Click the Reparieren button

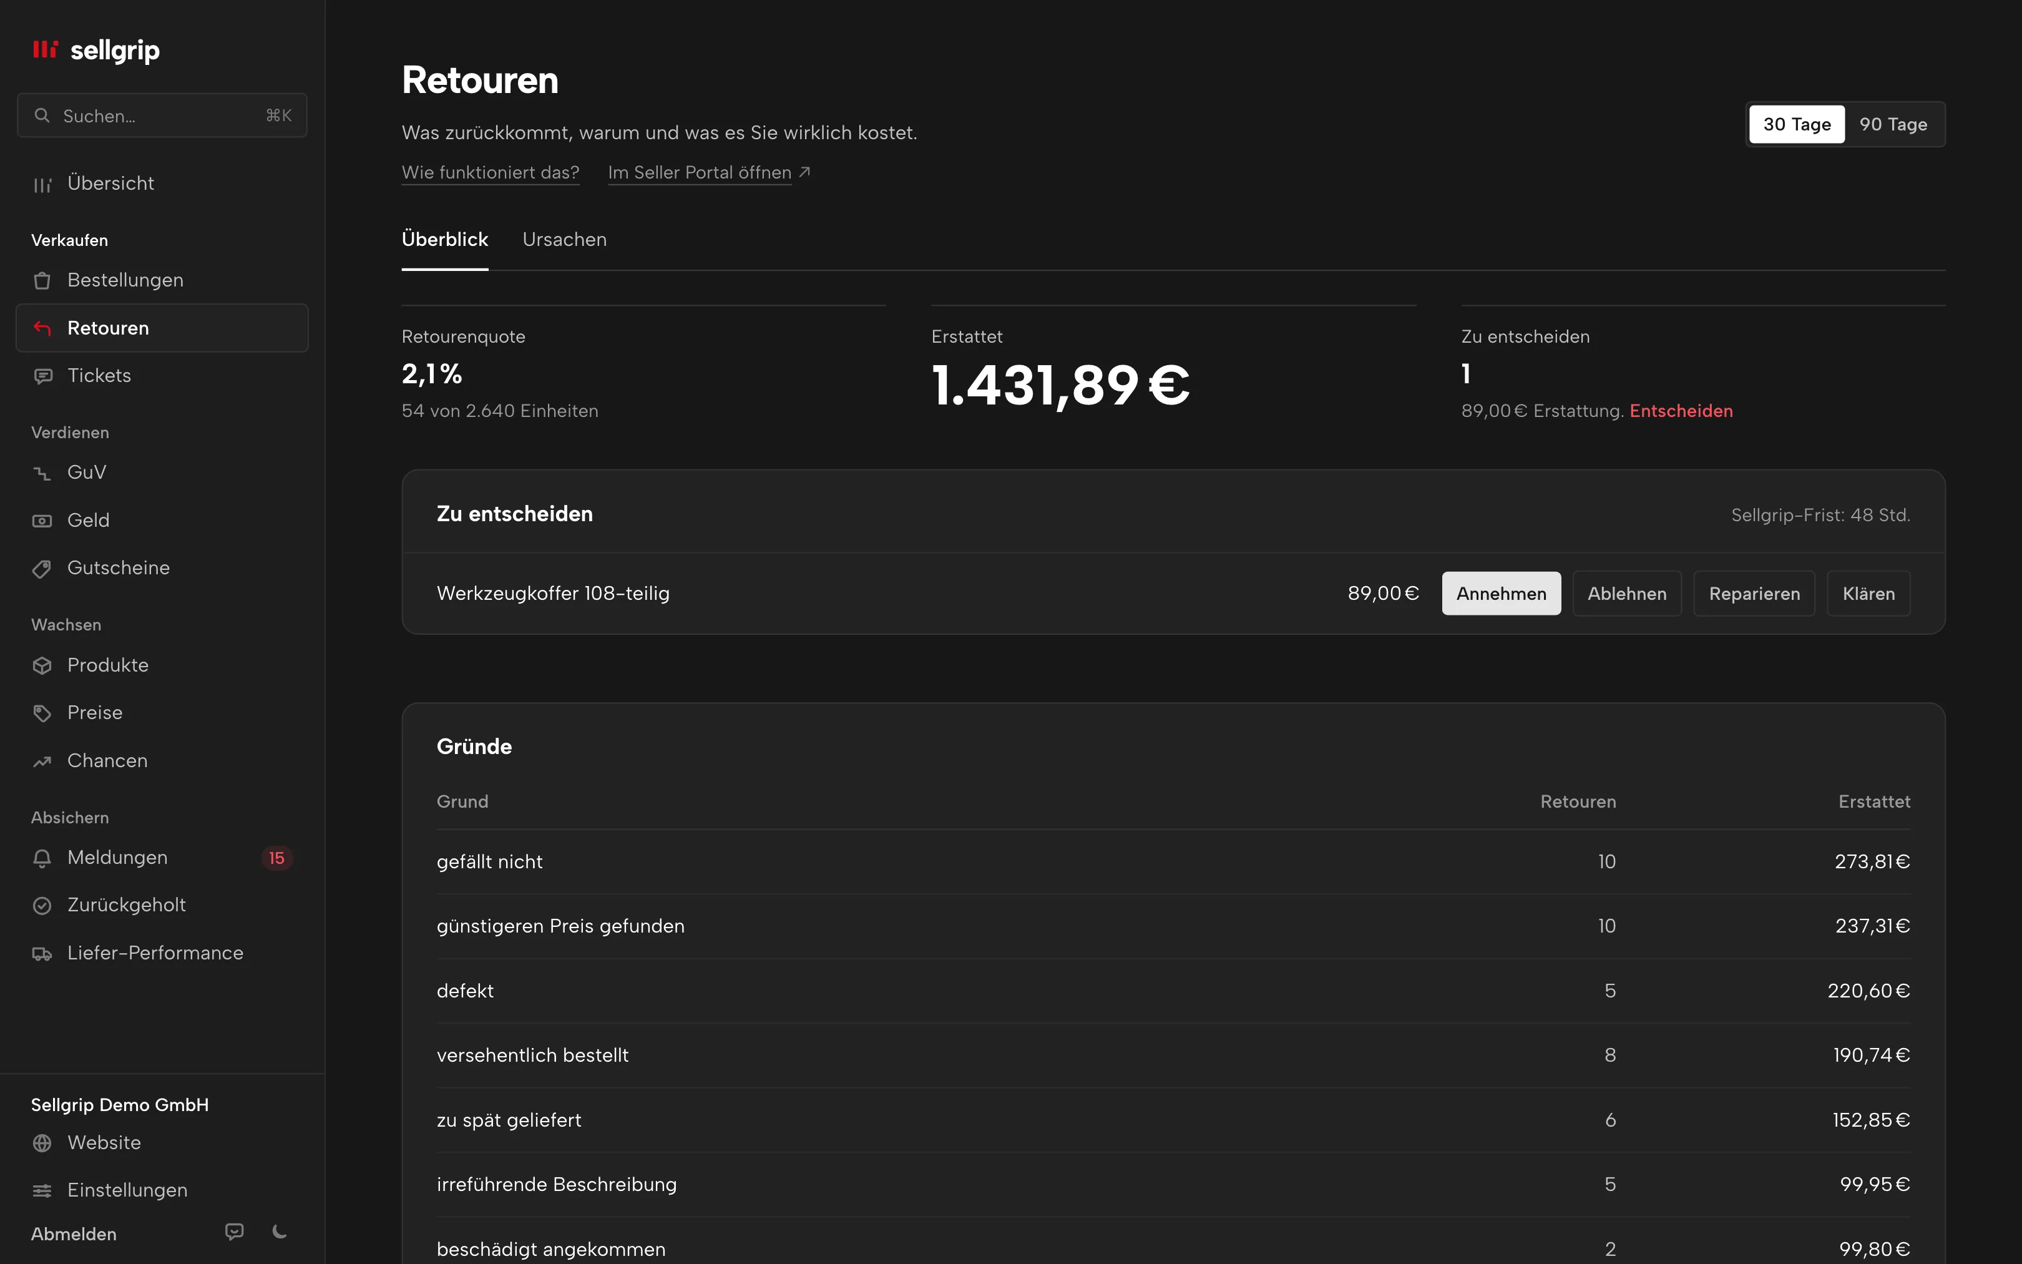pyautogui.click(x=1754, y=594)
